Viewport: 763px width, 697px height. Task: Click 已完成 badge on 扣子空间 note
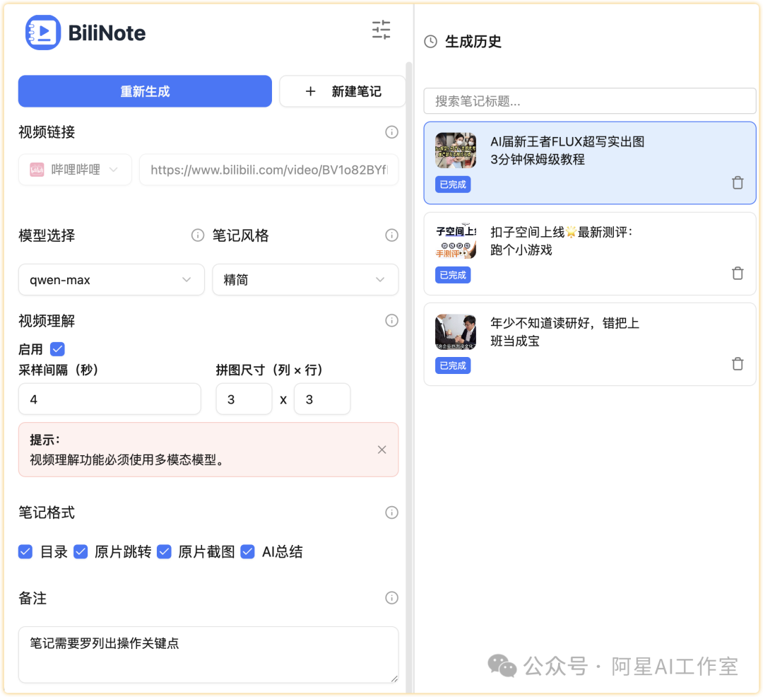pos(453,275)
